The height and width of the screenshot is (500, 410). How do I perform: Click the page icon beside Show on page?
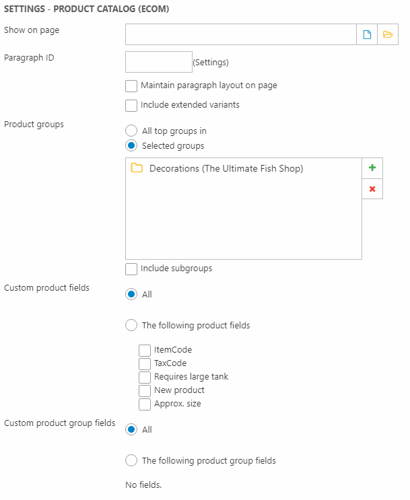[367, 34]
